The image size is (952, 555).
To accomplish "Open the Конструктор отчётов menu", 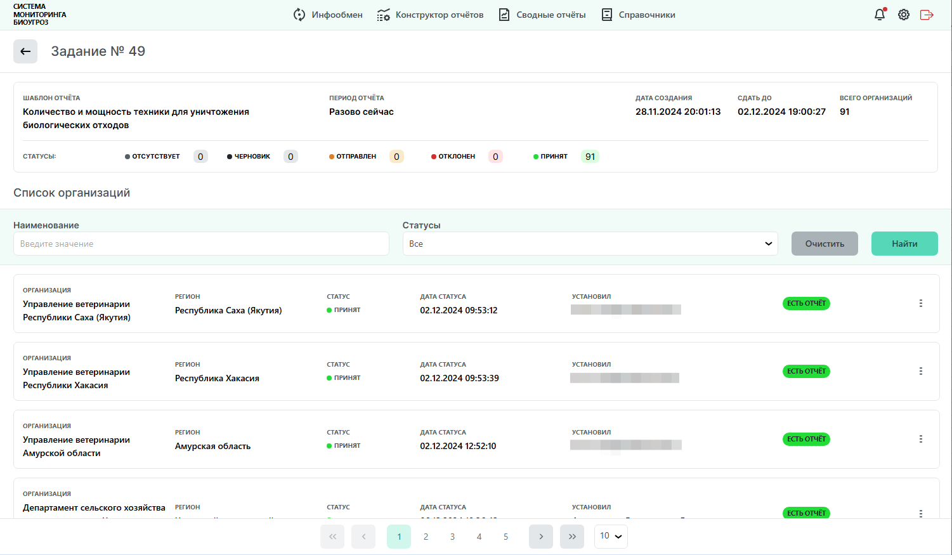I will [430, 15].
